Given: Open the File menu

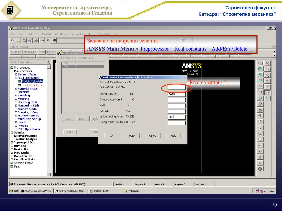Looking at the screenshot, I should click(x=13, y=34).
